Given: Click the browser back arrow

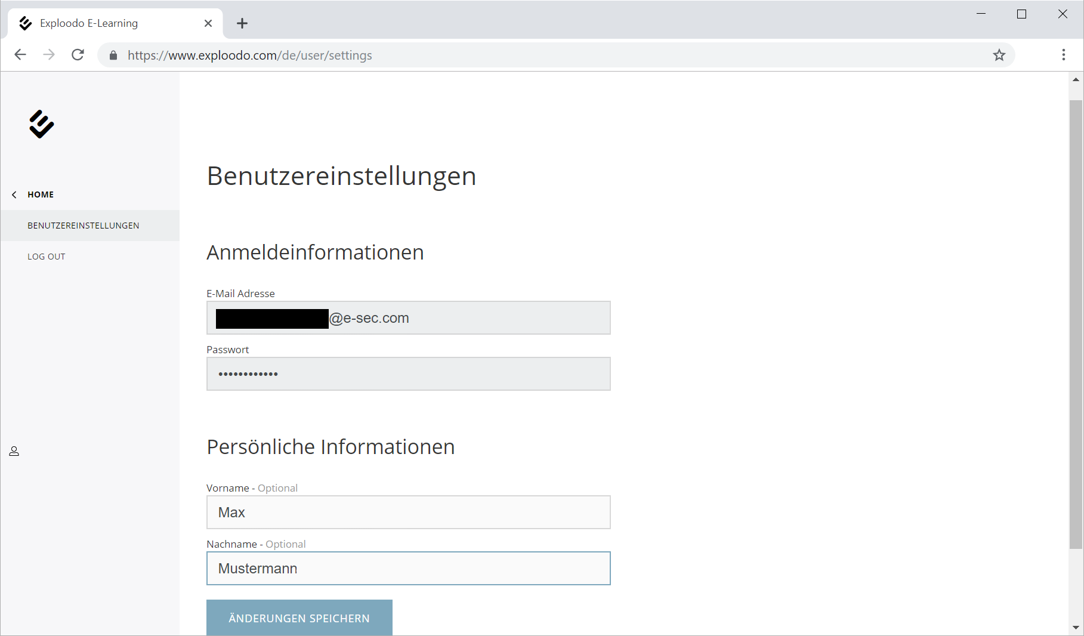Looking at the screenshot, I should pyautogui.click(x=20, y=55).
